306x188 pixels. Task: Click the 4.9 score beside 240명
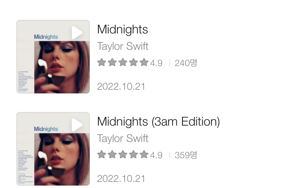156,63
